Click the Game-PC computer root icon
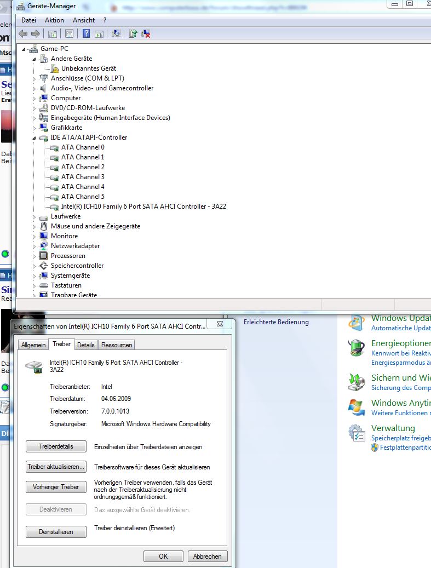 pyautogui.click(x=33, y=49)
